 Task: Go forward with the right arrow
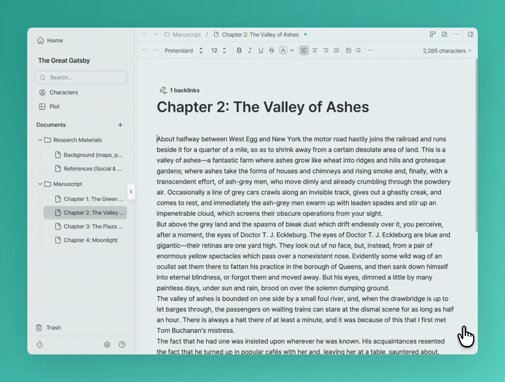click(x=155, y=34)
